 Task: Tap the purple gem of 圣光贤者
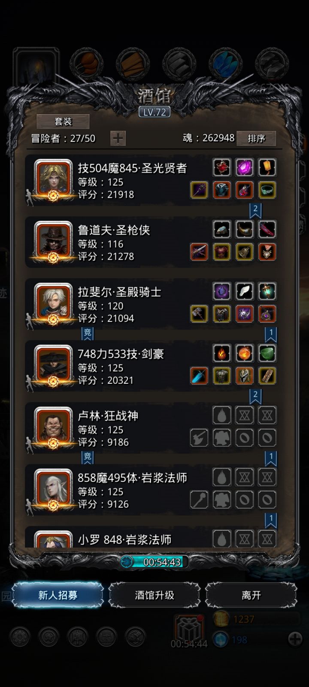click(x=244, y=167)
